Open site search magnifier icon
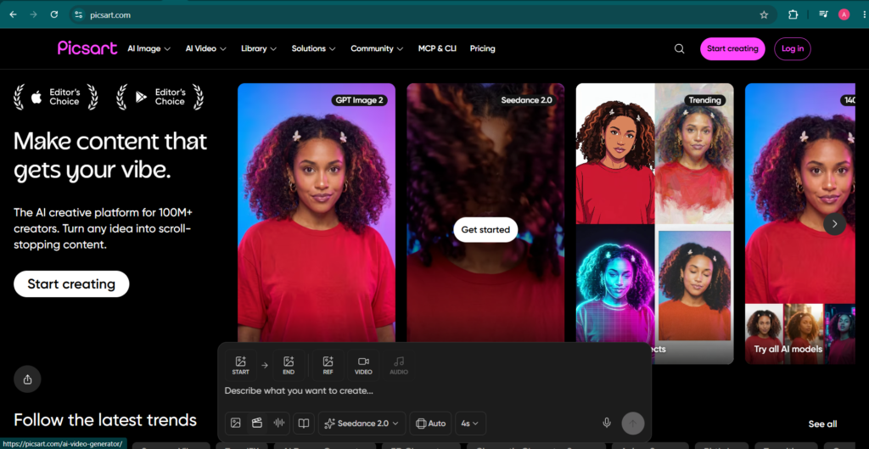 click(x=679, y=48)
